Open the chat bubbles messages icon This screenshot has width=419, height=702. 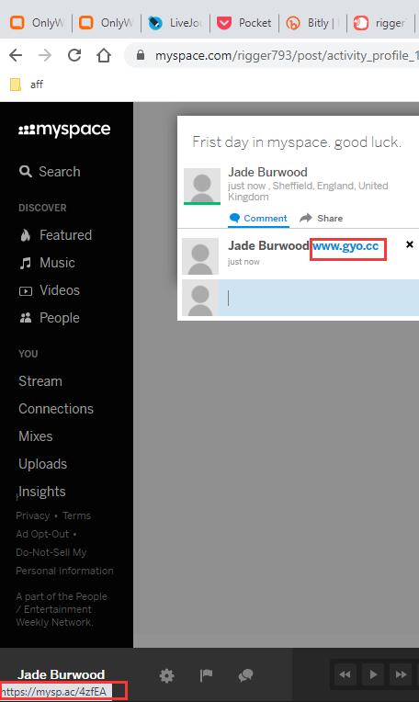[245, 675]
